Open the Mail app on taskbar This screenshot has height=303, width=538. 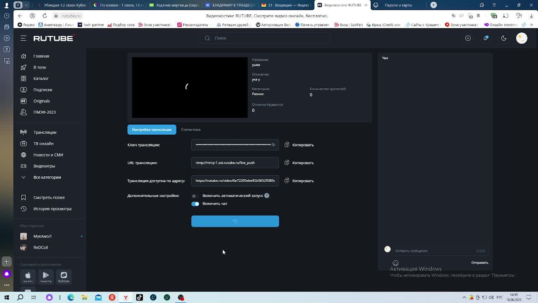(98, 298)
